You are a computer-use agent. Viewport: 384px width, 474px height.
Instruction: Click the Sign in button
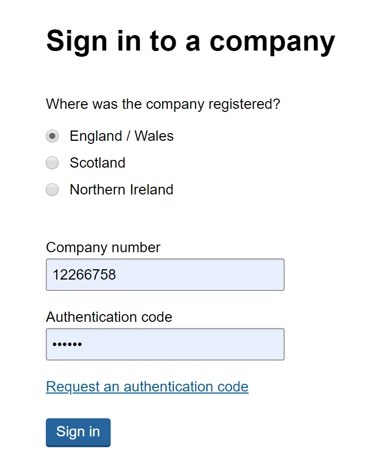pyautogui.click(x=78, y=432)
